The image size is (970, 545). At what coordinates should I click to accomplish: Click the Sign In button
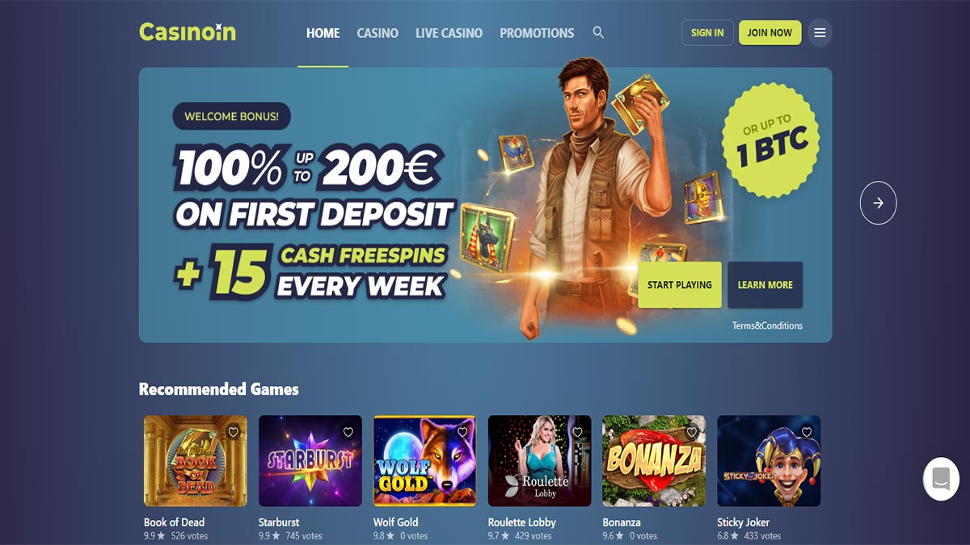pyautogui.click(x=707, y=32)
